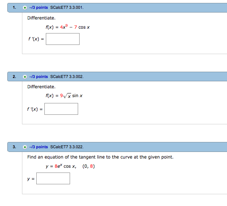
Task: Select question number 2 in header
Action: 14,77
